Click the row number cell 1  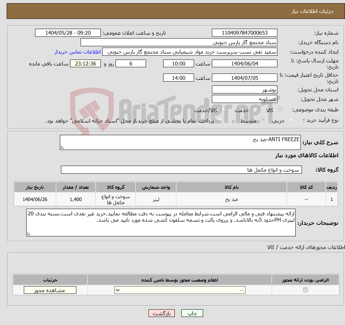332,199
